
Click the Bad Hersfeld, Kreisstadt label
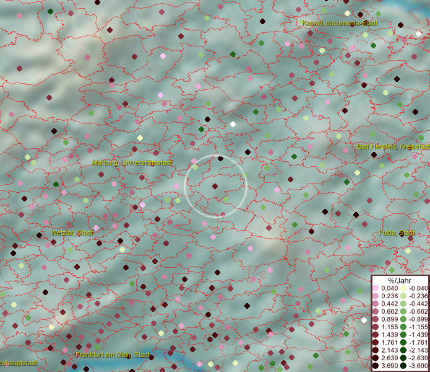393,147
